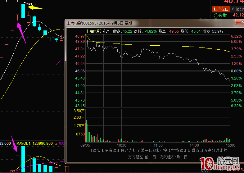Click the MAVOL1: 123996.800 indicator label
244x173 pixels.
coord(34,143)
